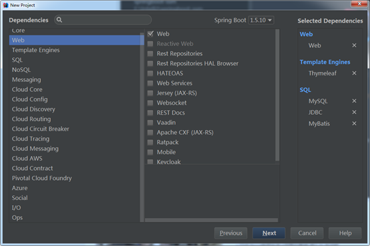Tick the Vaadin checkbox

(150, 123)
